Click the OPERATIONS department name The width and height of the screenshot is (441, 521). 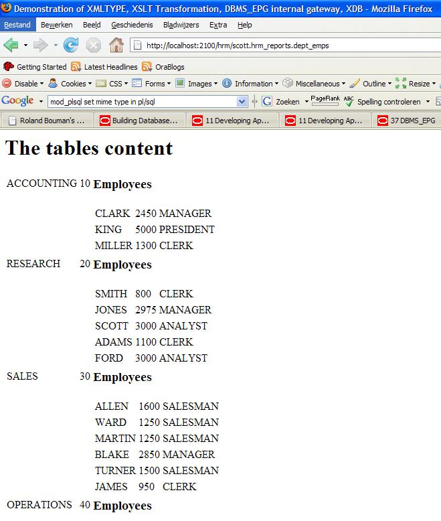(39, 505)
